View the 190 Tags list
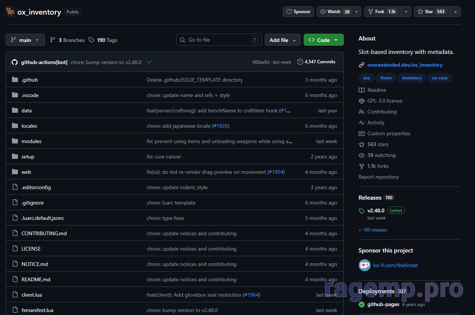Screen dimensions: 475x315 (x=103, y=40)
